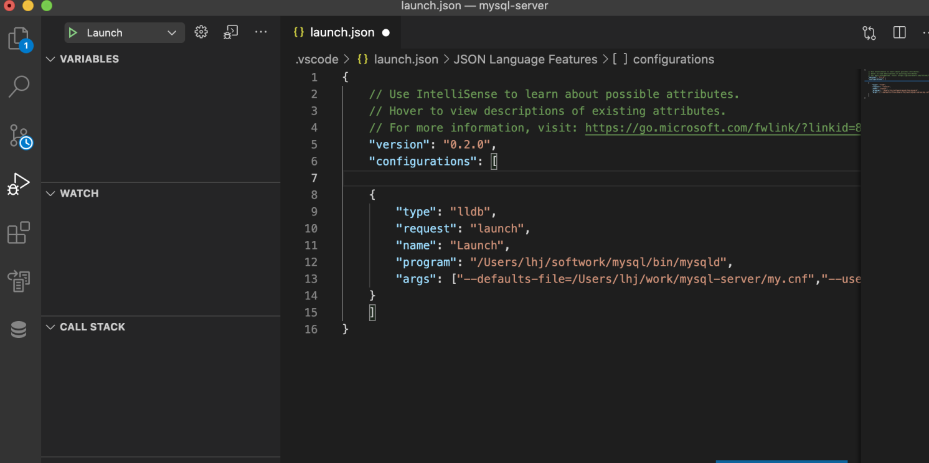Open the compare changes icon in the editor toolbar
This screenshot has height=463, width=929.
pos(869,33)
